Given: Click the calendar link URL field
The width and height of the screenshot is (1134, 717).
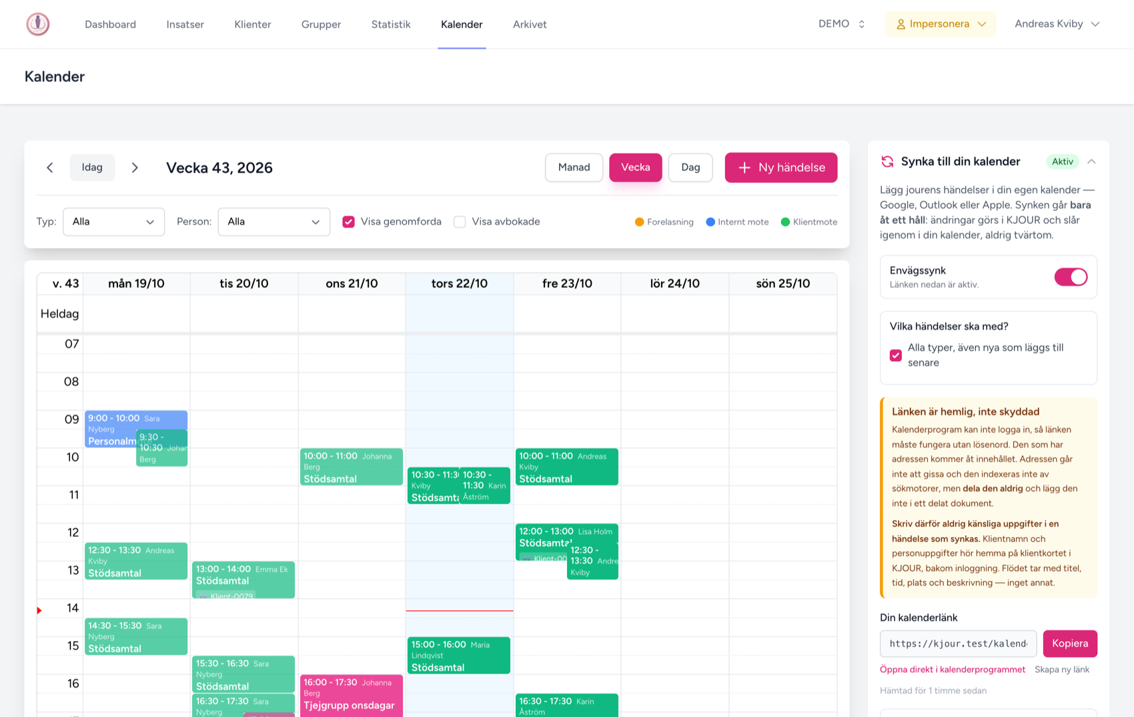Looking at the screenshot, I should point(958,643).
